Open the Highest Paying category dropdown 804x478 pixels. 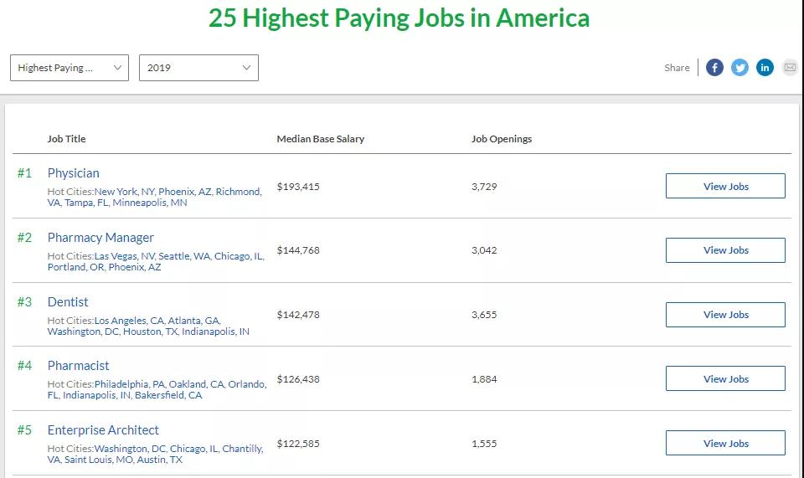pyautogui.click(x=70, y=68)
